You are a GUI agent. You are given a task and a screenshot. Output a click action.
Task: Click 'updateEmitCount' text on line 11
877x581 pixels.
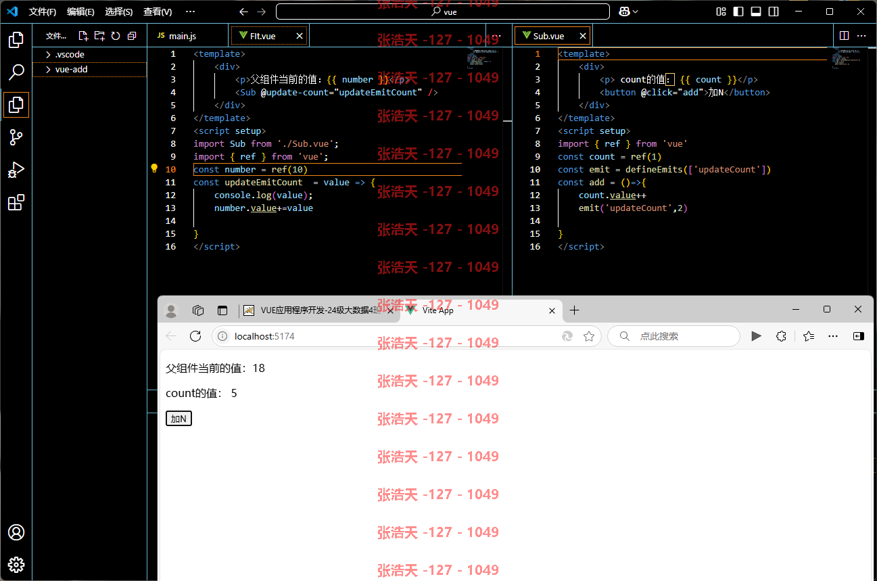tap(264, 182)
